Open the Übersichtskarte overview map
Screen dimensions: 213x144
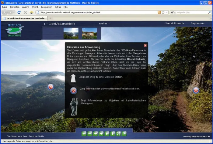tap(174, 23)
